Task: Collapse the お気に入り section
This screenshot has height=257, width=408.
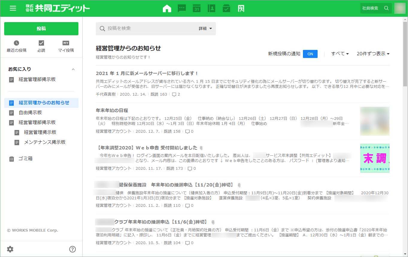Action: pyautogui.click(x=73, y=69)
